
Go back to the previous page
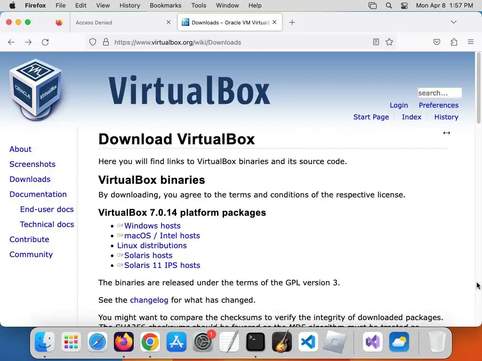[11, 42]
